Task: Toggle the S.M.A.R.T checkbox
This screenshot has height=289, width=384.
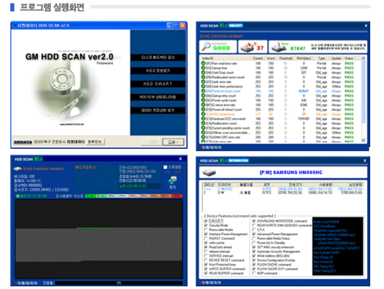Action: pos(206,221)
